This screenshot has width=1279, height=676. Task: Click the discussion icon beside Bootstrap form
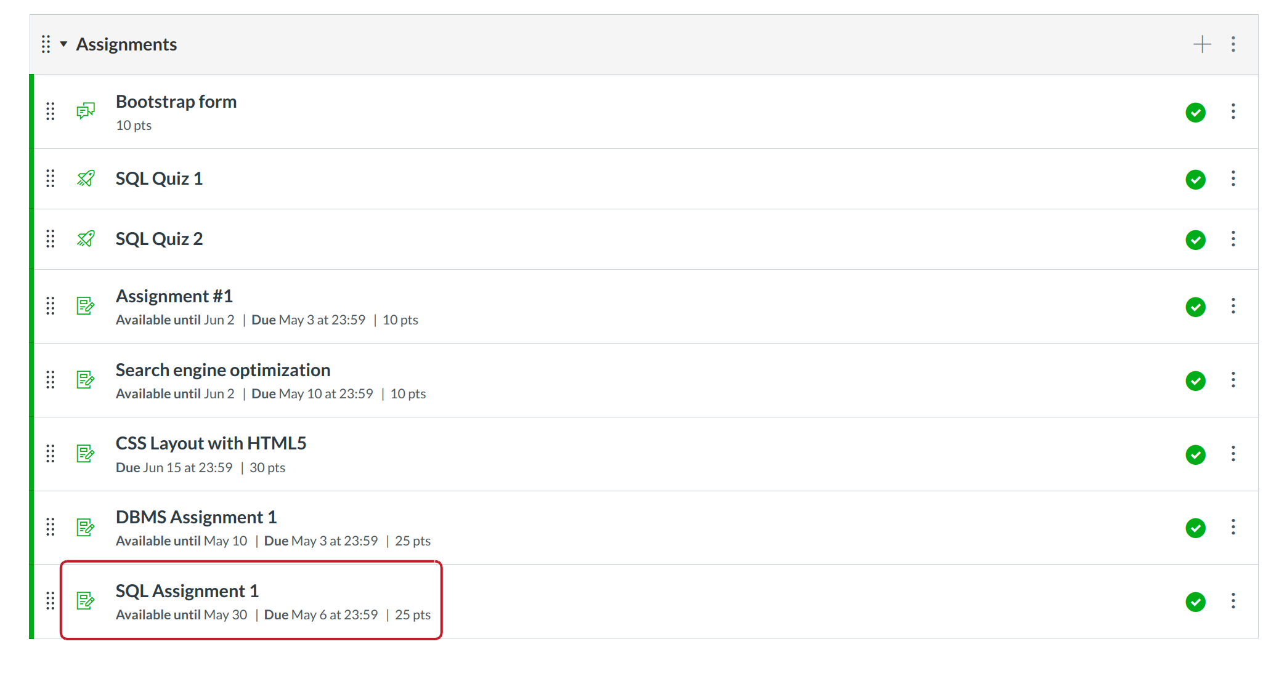point(86,111)
